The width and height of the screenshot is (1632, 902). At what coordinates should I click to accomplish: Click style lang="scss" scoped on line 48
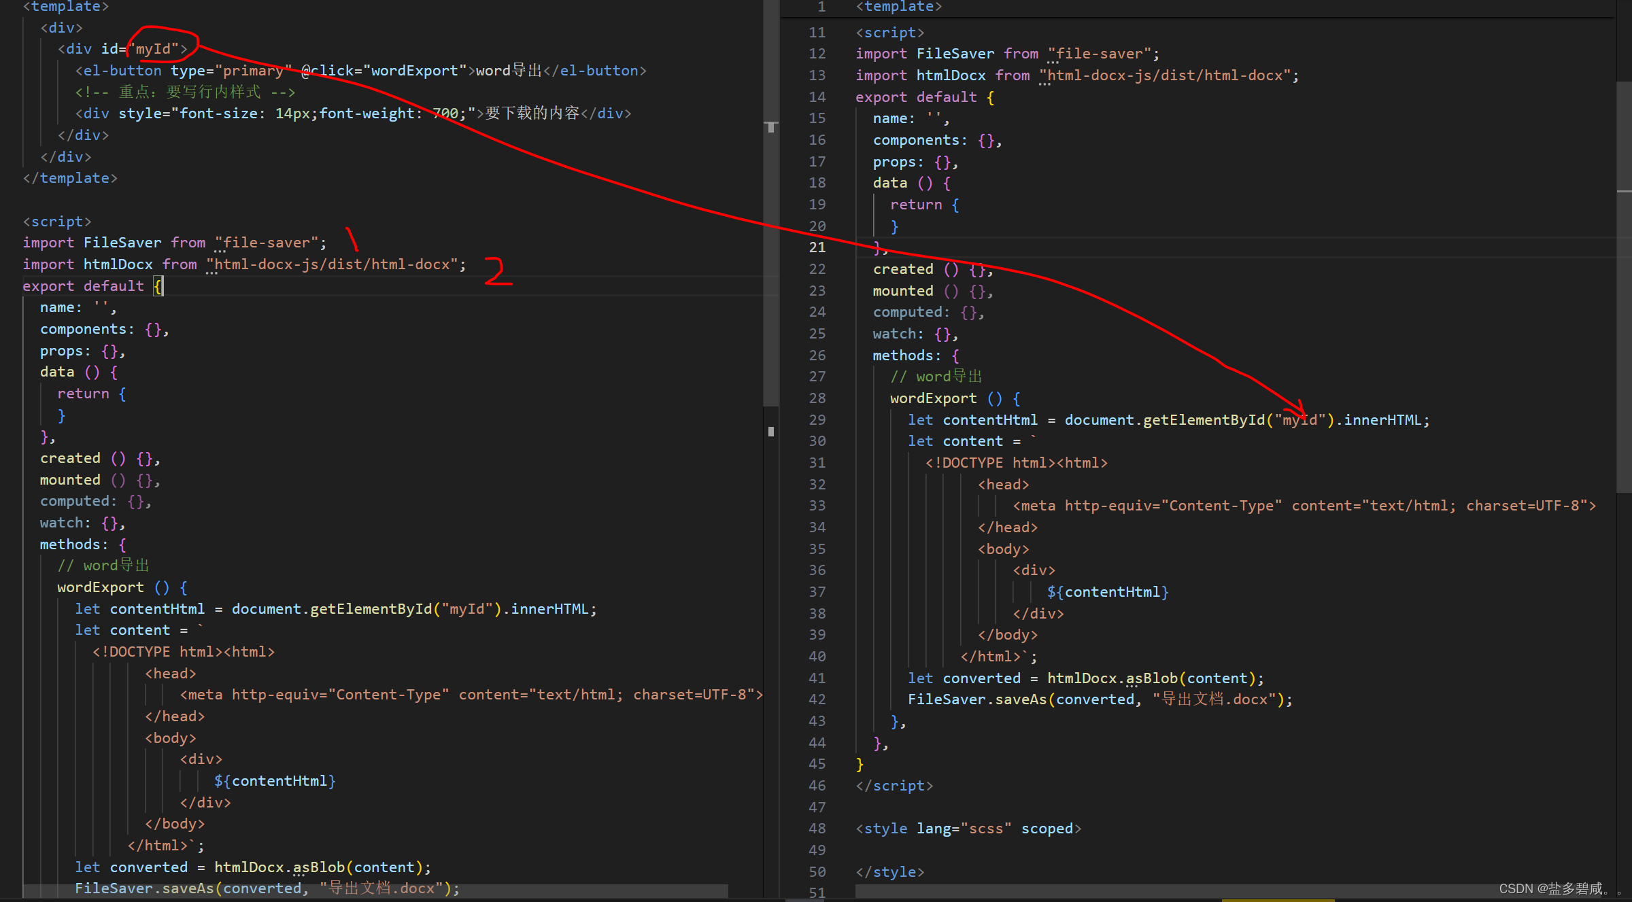tap(968, 829)
